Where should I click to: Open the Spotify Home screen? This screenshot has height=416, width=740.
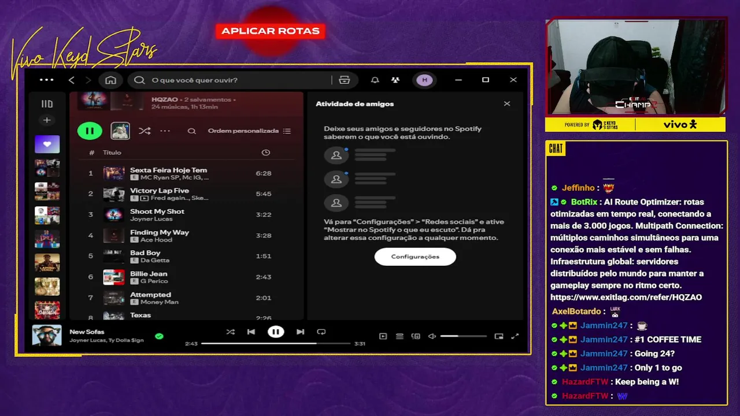tap(110, 80)
